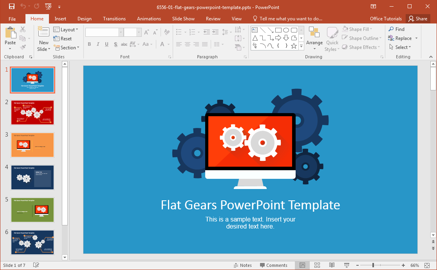
Task: Apply bold formatting
Action: (89, 44)
